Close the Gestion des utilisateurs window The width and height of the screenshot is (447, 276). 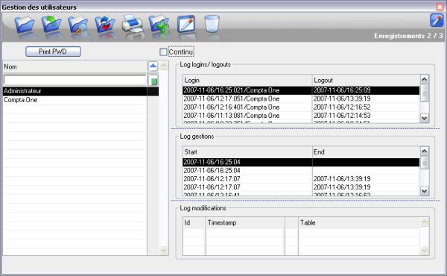click(440, 7)
